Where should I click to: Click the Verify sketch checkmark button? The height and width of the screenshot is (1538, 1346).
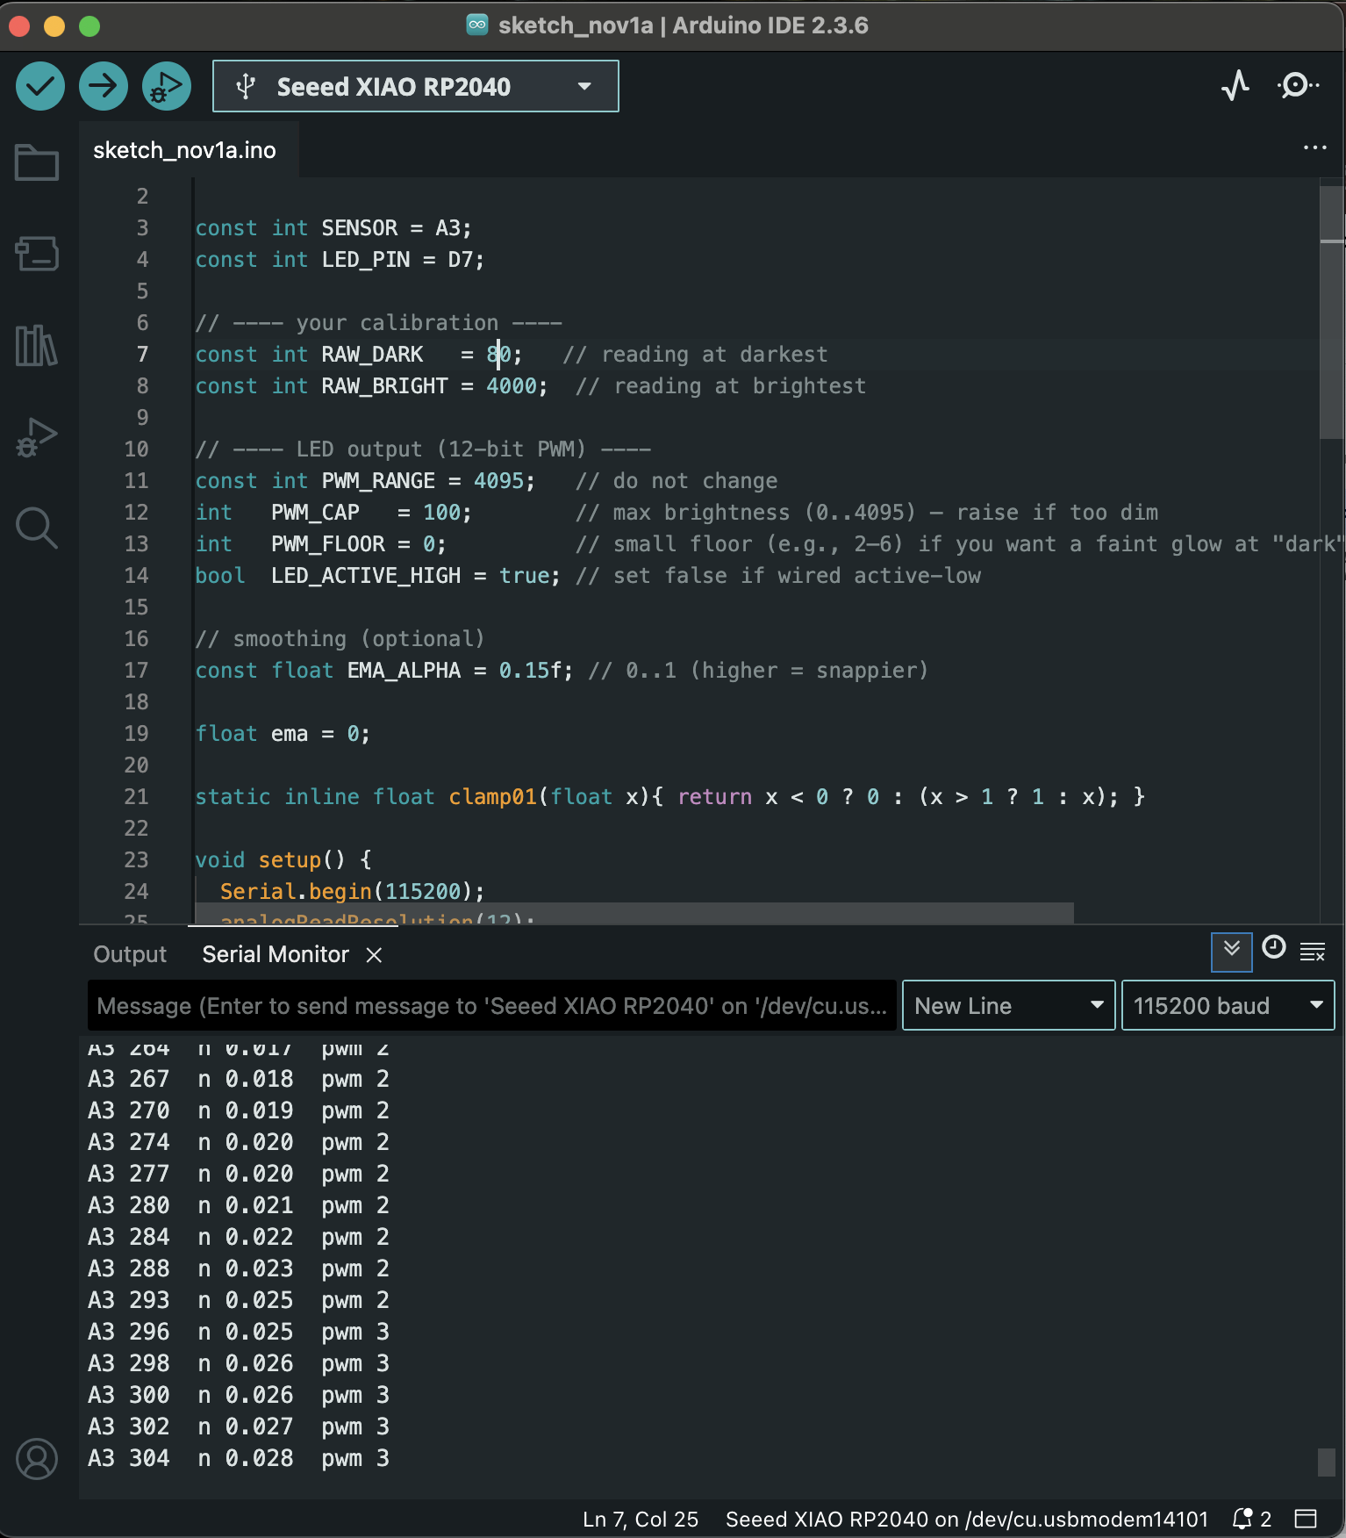click(40, 86)
